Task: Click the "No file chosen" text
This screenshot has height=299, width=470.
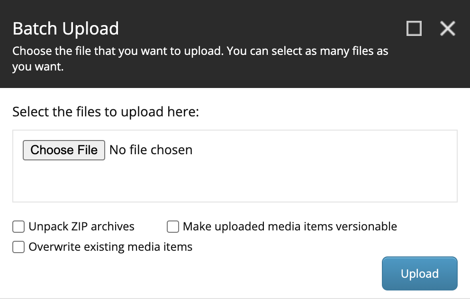Action: (151, 150)
